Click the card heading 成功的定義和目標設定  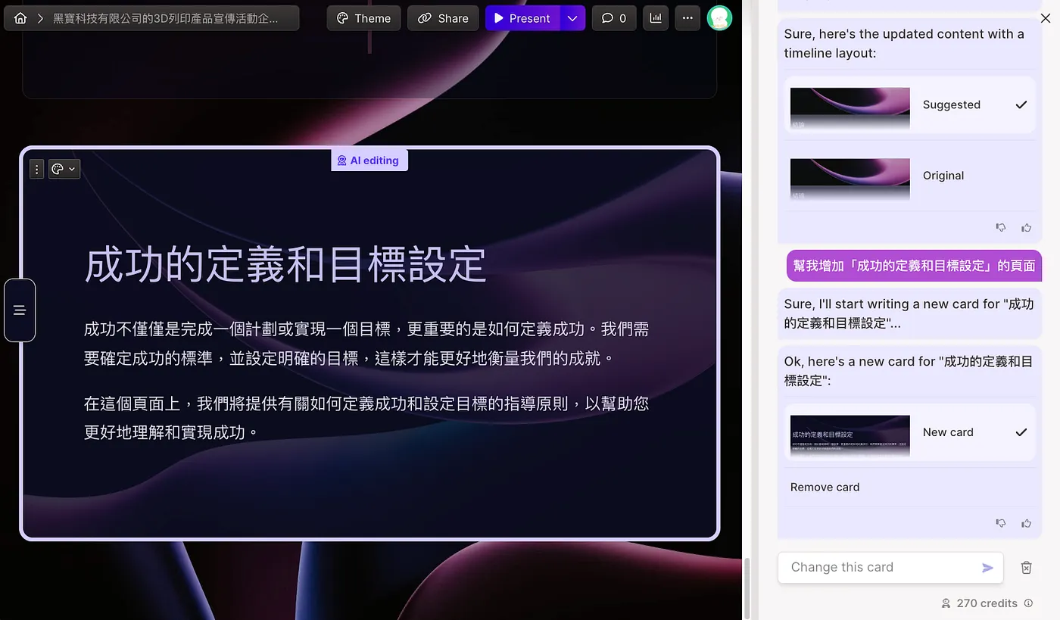[x=285, y=264]
